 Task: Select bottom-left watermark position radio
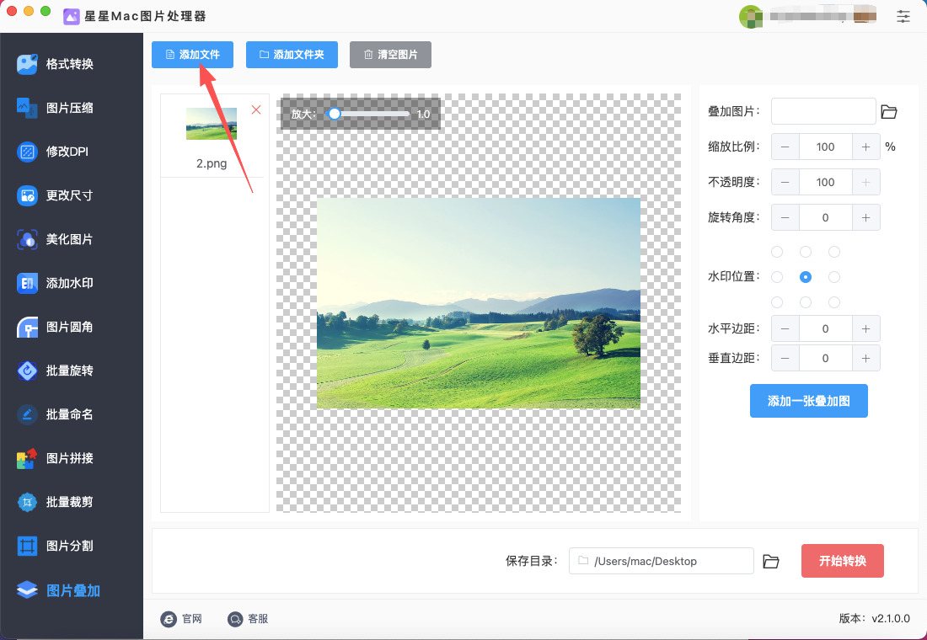click(x=777, y=302)
